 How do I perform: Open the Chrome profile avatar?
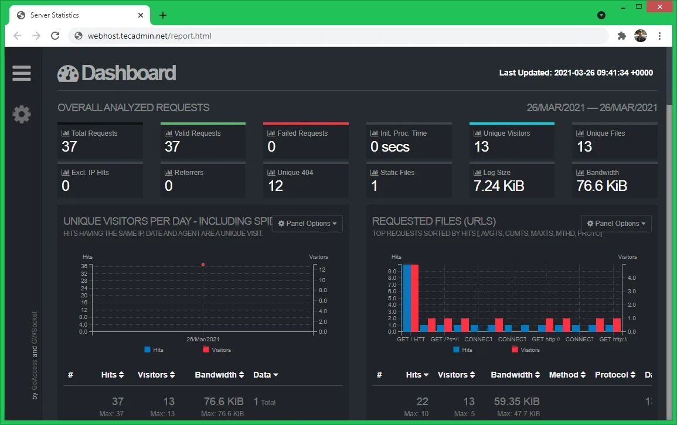640,36
